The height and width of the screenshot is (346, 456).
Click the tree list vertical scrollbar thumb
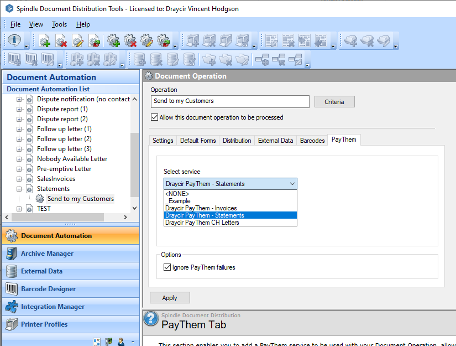(134, 165)
